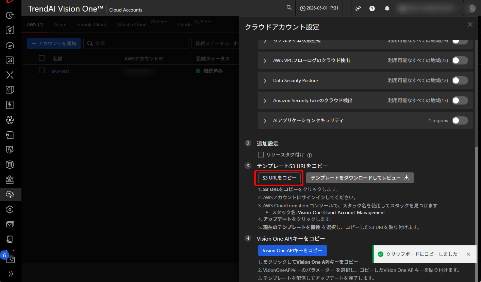
Task: Open the selected cloud icon in the sidebar
Action: (10, 194)
